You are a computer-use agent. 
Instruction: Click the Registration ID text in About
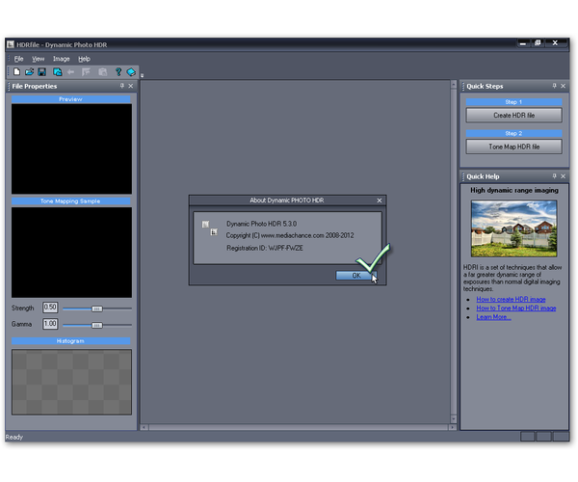click(x=264, y=248)
